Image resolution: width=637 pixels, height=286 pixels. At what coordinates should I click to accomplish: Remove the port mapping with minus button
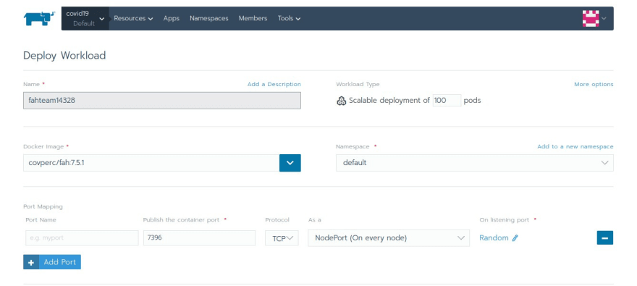tap(605, 237)
